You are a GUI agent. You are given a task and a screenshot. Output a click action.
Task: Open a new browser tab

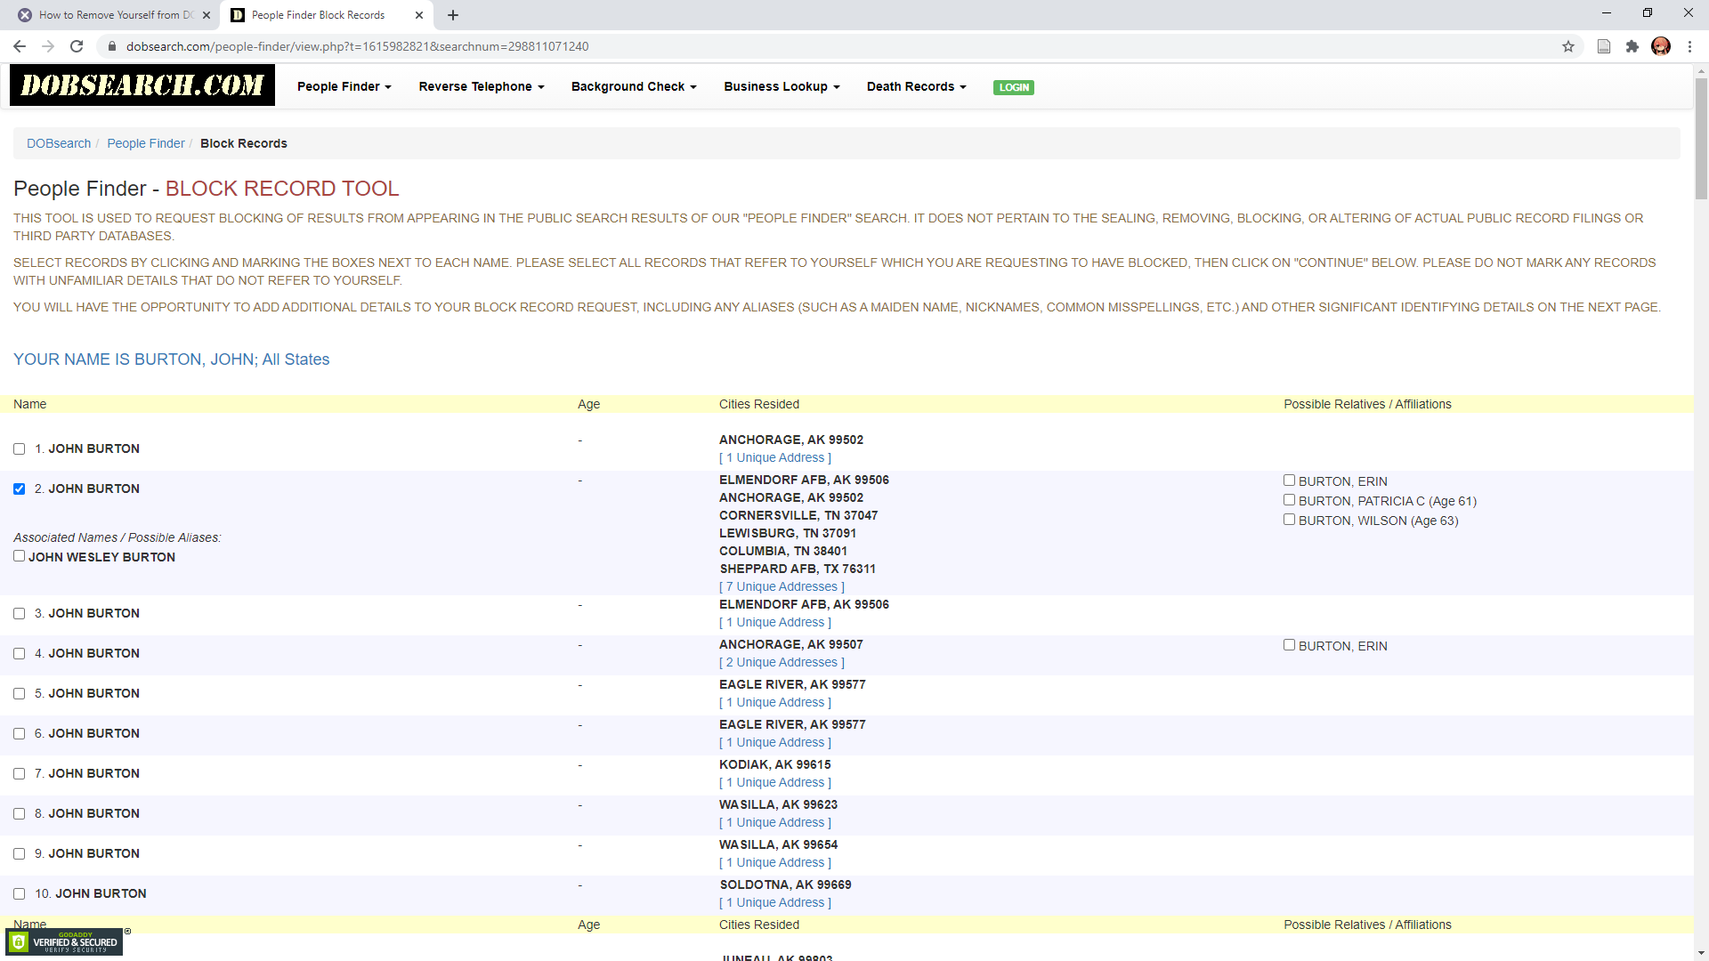click(x=453, y=15)
